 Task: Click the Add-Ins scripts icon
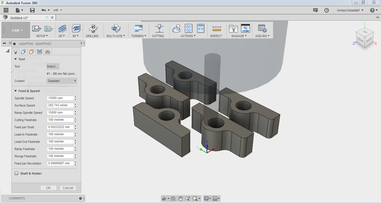click(x=262, y=28)
